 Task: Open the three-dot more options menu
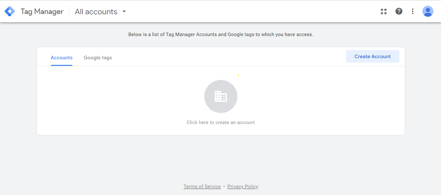[413, 11]
